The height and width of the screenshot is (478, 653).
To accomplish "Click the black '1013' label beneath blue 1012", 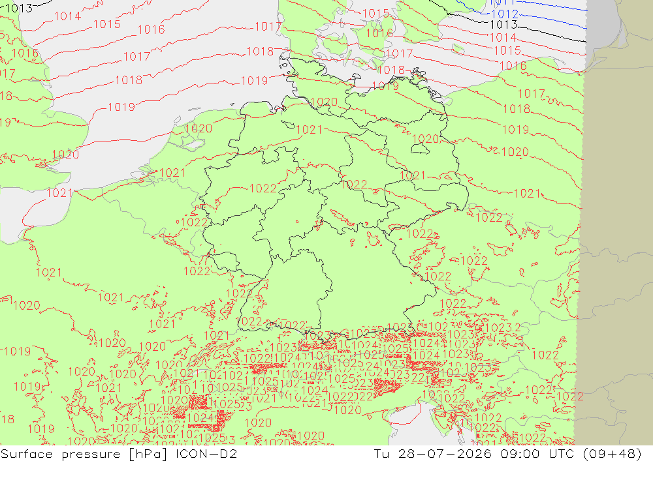I will pos(504,25).
